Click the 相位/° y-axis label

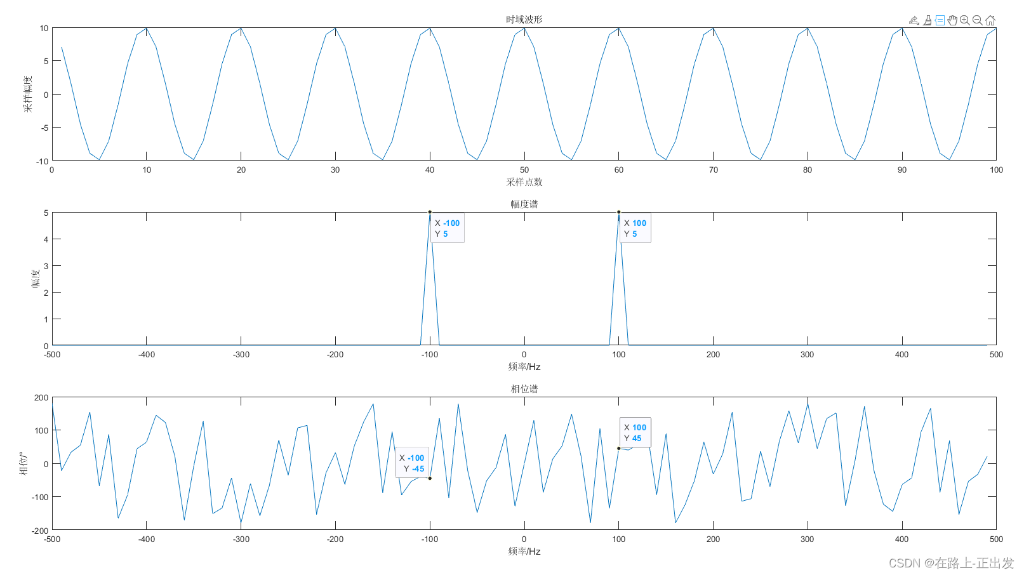pos(23,463)
